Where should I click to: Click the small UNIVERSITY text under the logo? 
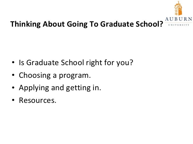coord(179,25)
